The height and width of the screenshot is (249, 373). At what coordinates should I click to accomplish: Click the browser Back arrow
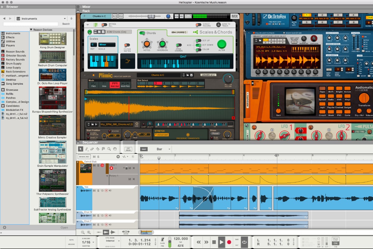[4, 19]
